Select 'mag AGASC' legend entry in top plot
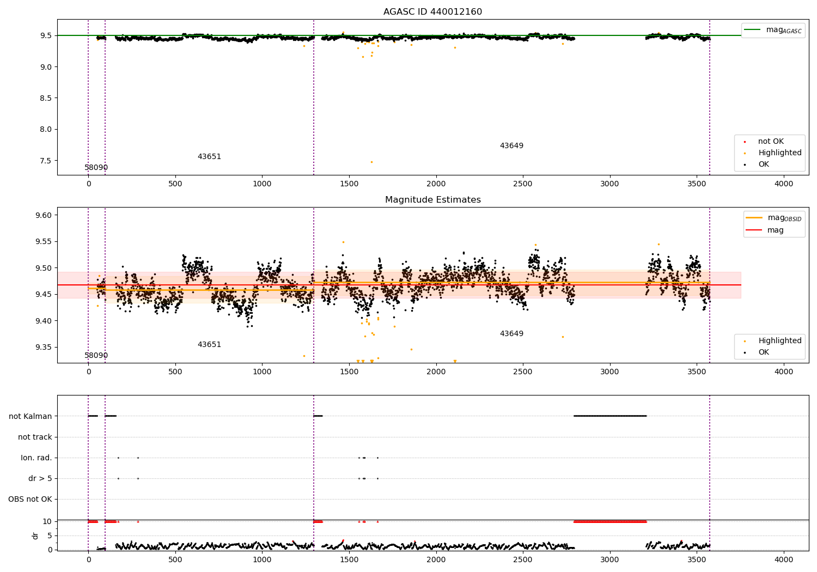 (x=773, y=30)
